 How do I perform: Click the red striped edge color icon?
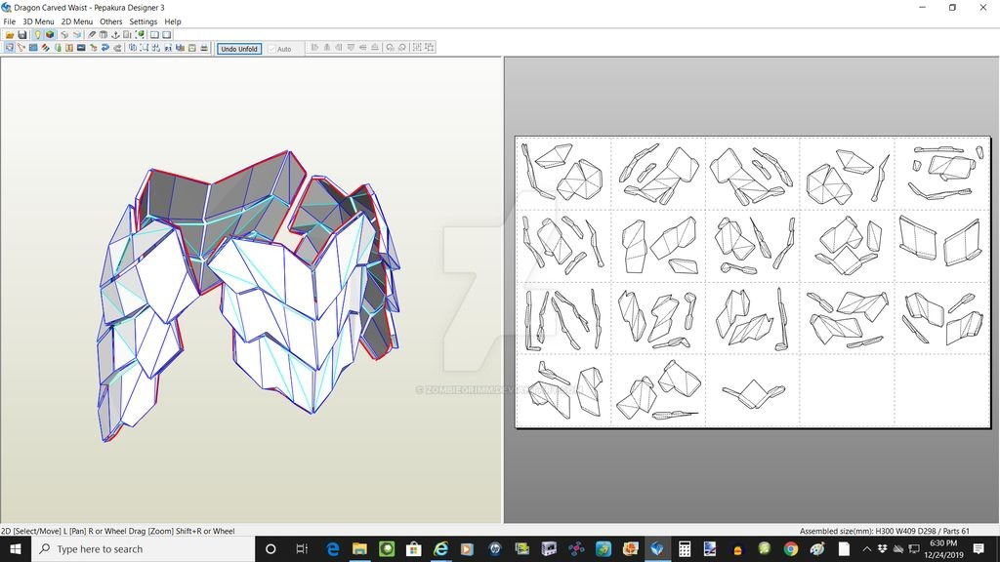pos(45,48)
